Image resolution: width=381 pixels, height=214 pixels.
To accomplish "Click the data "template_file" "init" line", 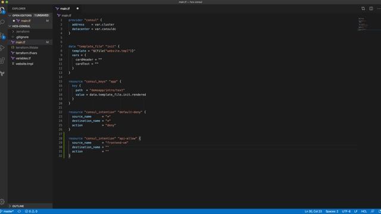I will (94, 46).
